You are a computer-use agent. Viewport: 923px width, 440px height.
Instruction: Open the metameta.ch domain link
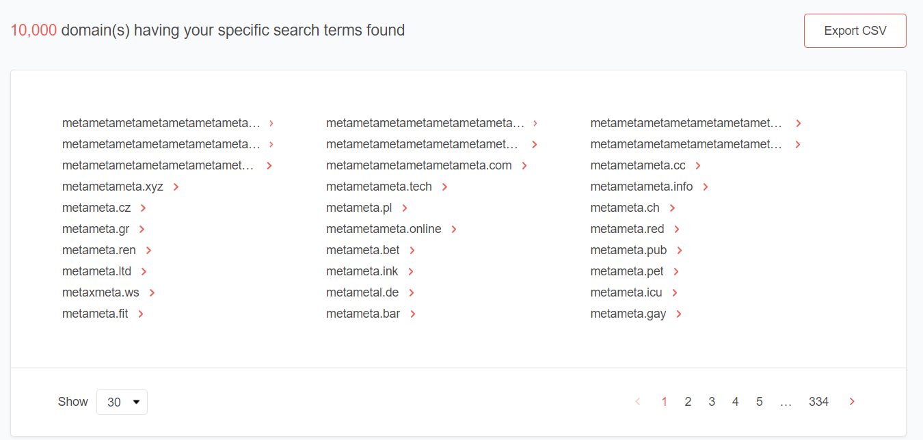[x=625, y=208]
